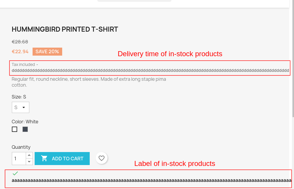
Task: Click the quantity decrement down arrow
Action: point(29,161)
